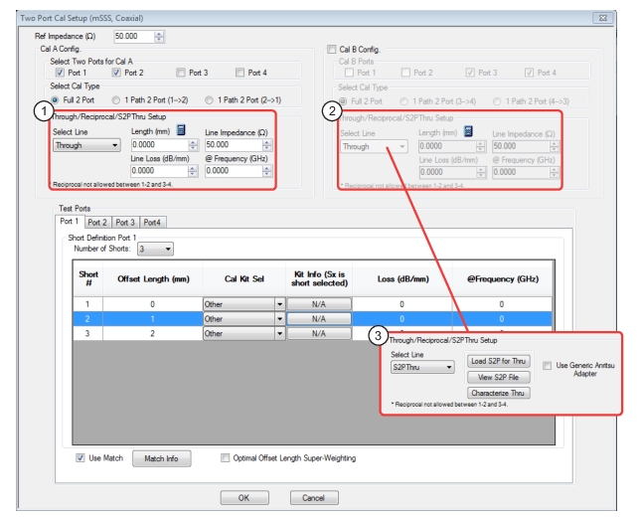The height and width of the screenshot is (517, 639).
Task: Click the OK button
Action: click(x=244, y=498)
